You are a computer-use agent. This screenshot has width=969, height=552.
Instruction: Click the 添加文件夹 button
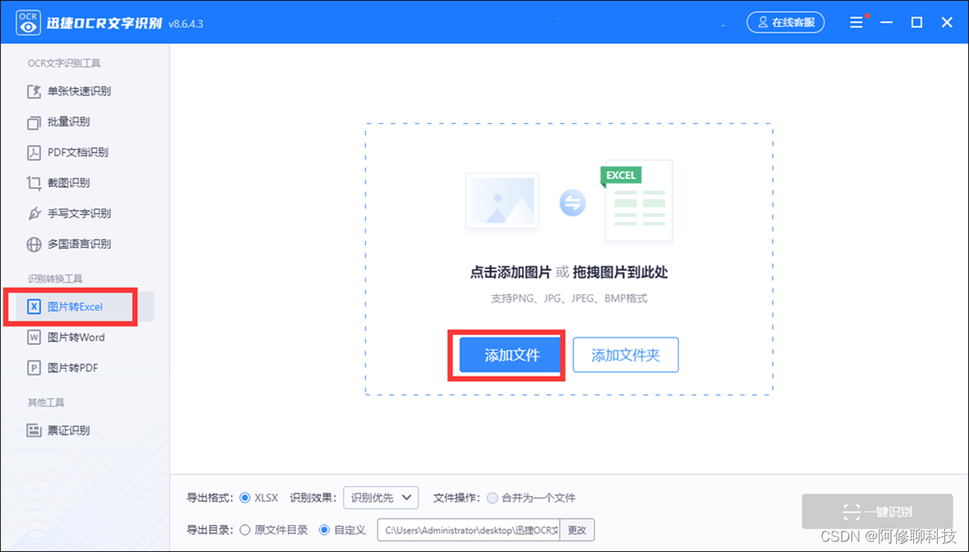point(626,355)
